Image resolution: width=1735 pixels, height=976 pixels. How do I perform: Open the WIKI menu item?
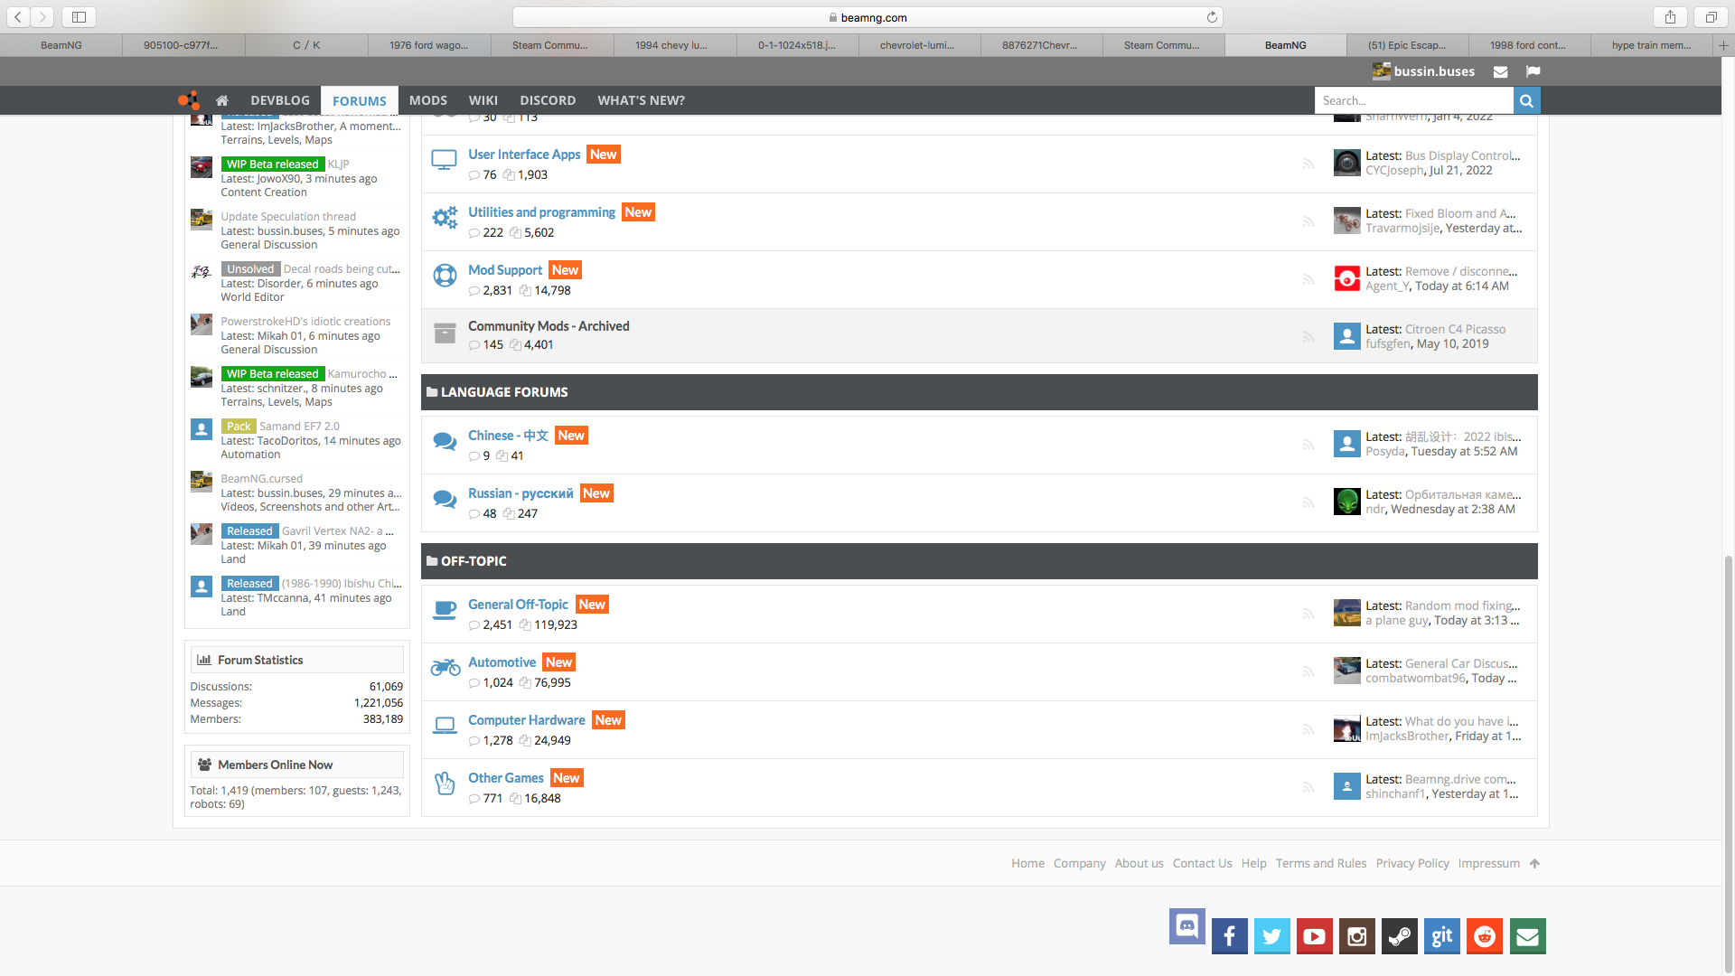[483, 100]
